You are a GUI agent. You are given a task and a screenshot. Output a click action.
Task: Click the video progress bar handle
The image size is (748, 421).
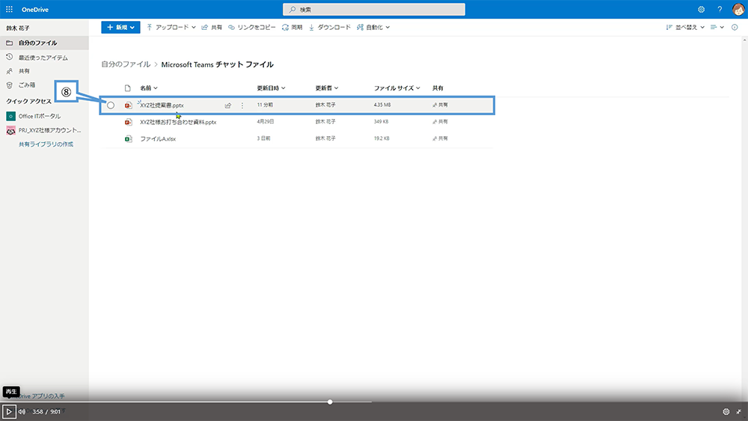pos(330,402)
